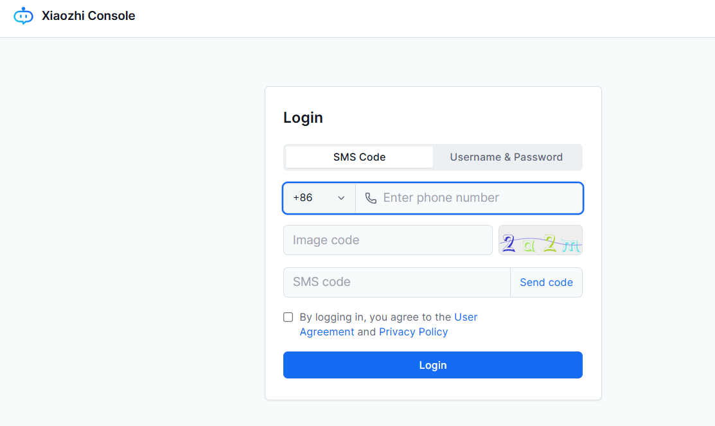
Task: Switch to Username & Password tab
Action: tap(506, 157)
